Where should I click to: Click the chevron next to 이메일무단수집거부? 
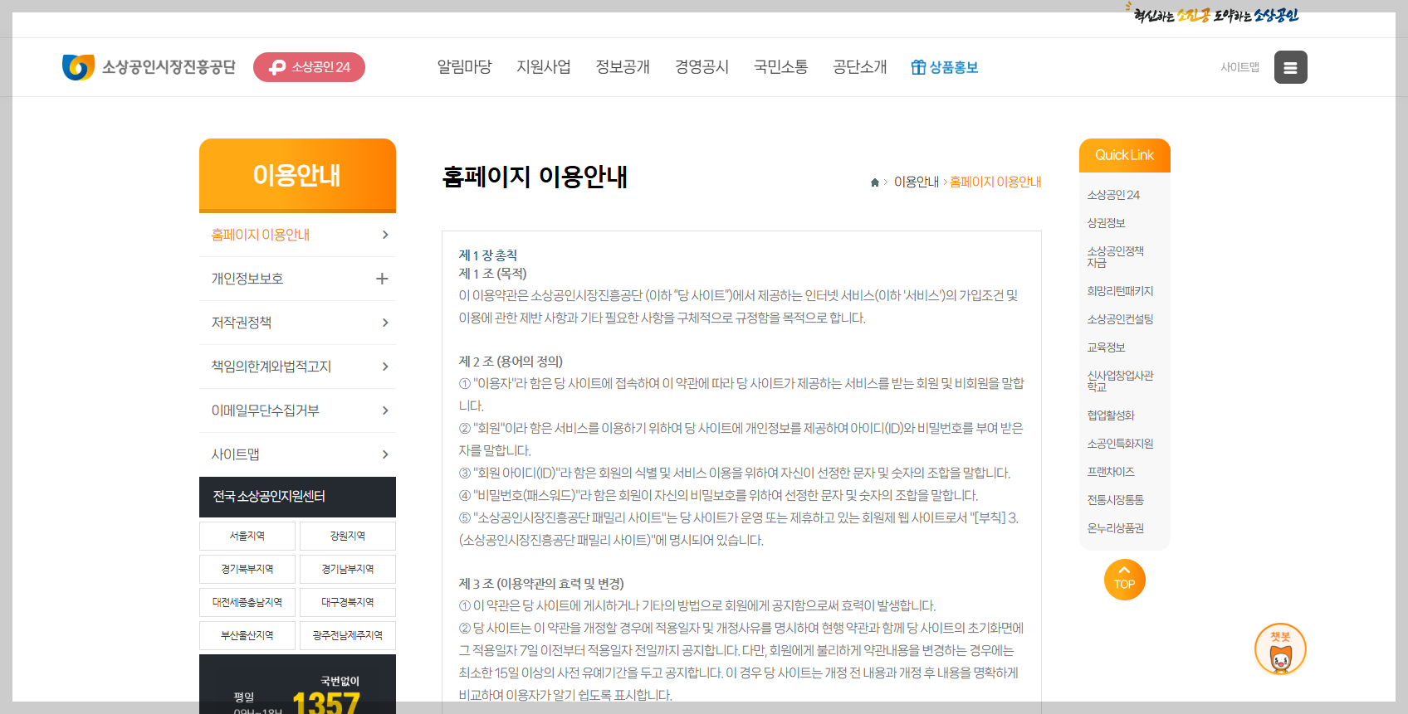[x=385, y=410]
